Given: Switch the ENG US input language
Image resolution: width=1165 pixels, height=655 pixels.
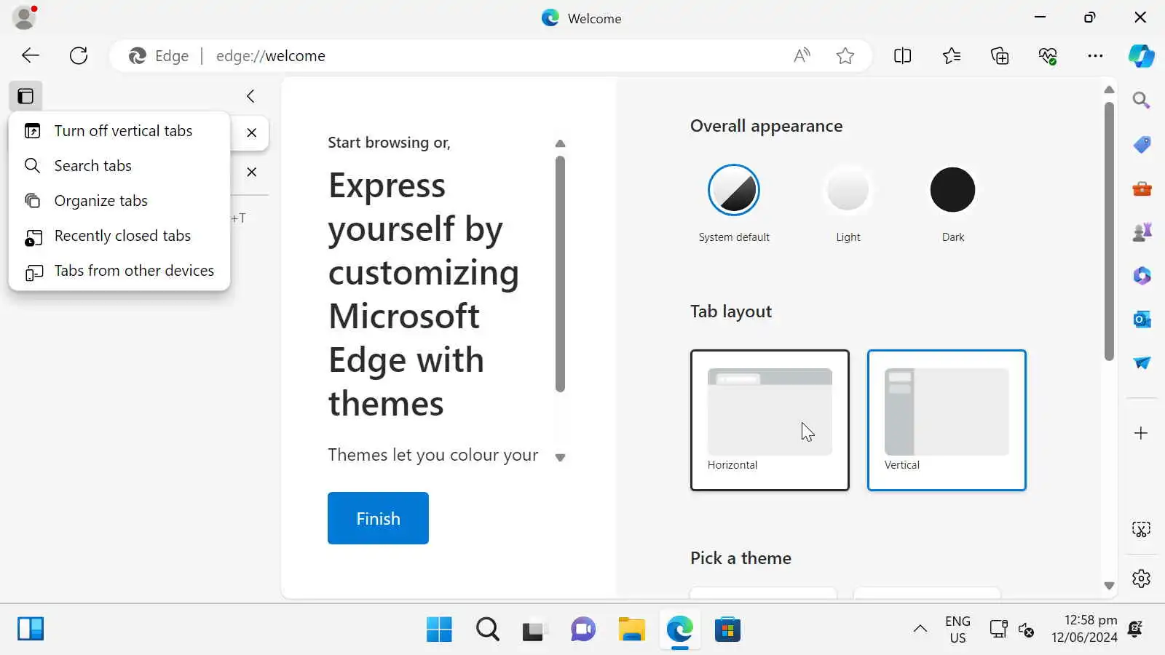Looking at the screenshot, I should [957, 630].
